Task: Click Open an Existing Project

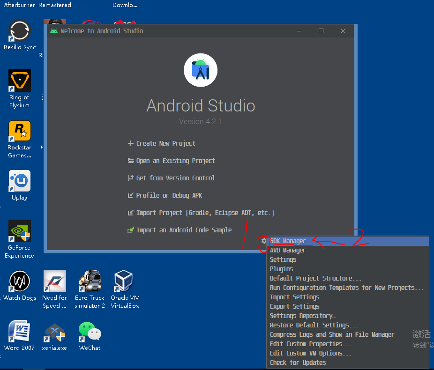Action: coord(172,161)
